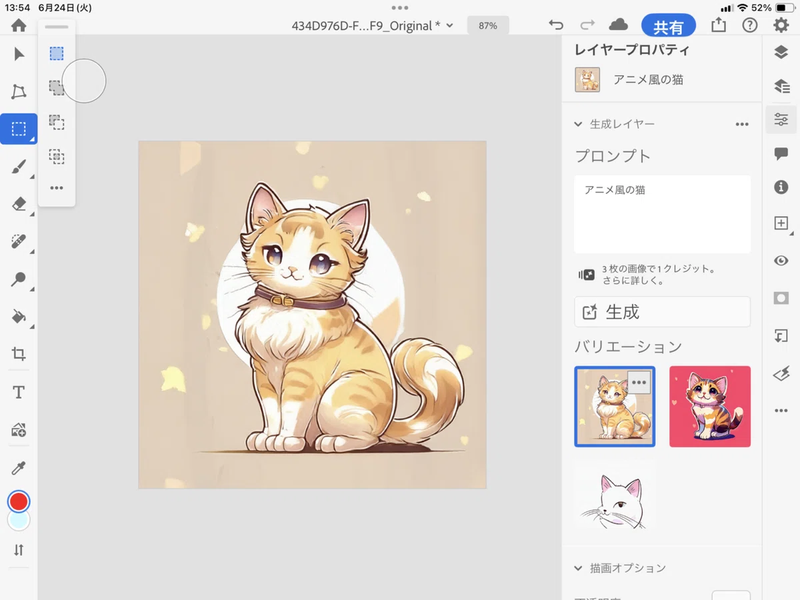
Task: Select the Brush tool
Action: pos(19,167)
